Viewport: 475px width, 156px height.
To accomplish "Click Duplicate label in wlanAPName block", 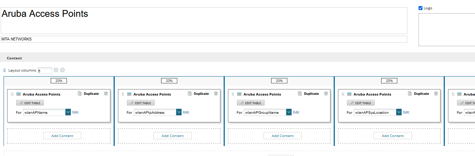I will tap(91, 94).
